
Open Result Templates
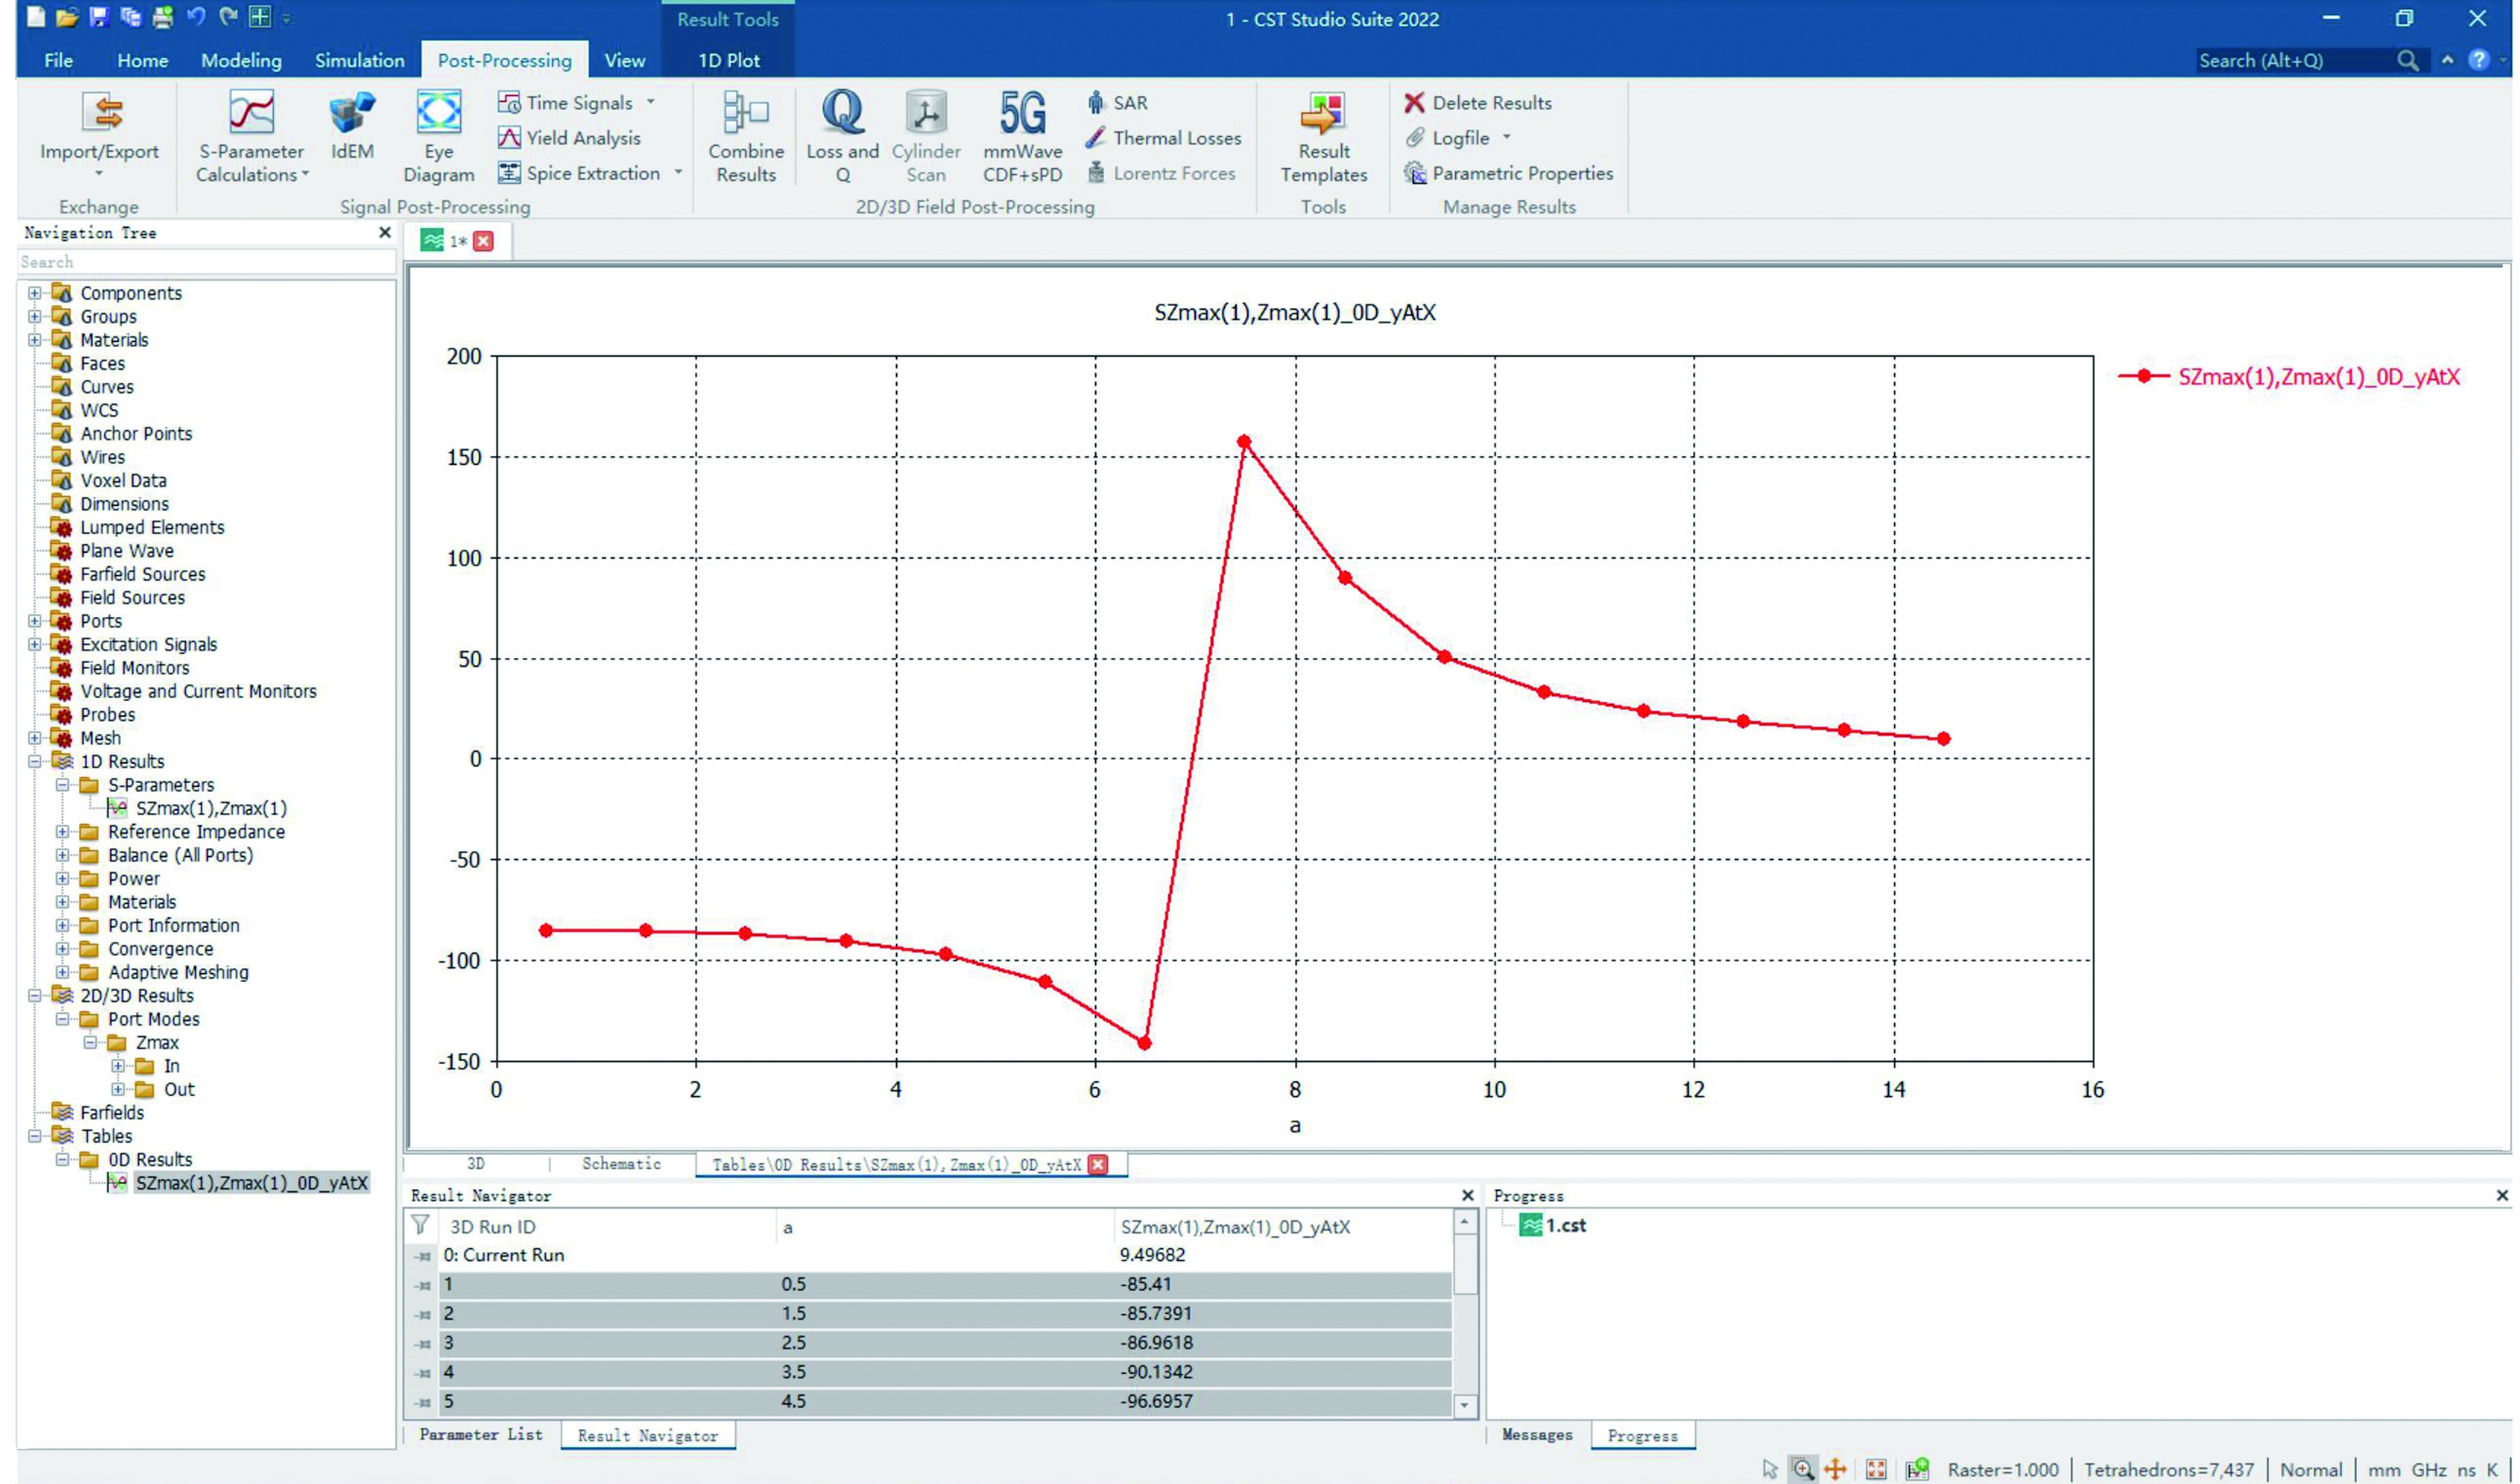coord(1323,137)
